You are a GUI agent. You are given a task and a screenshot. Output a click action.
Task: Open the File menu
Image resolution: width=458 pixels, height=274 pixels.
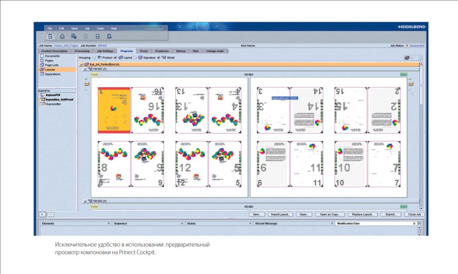[50, 29]
